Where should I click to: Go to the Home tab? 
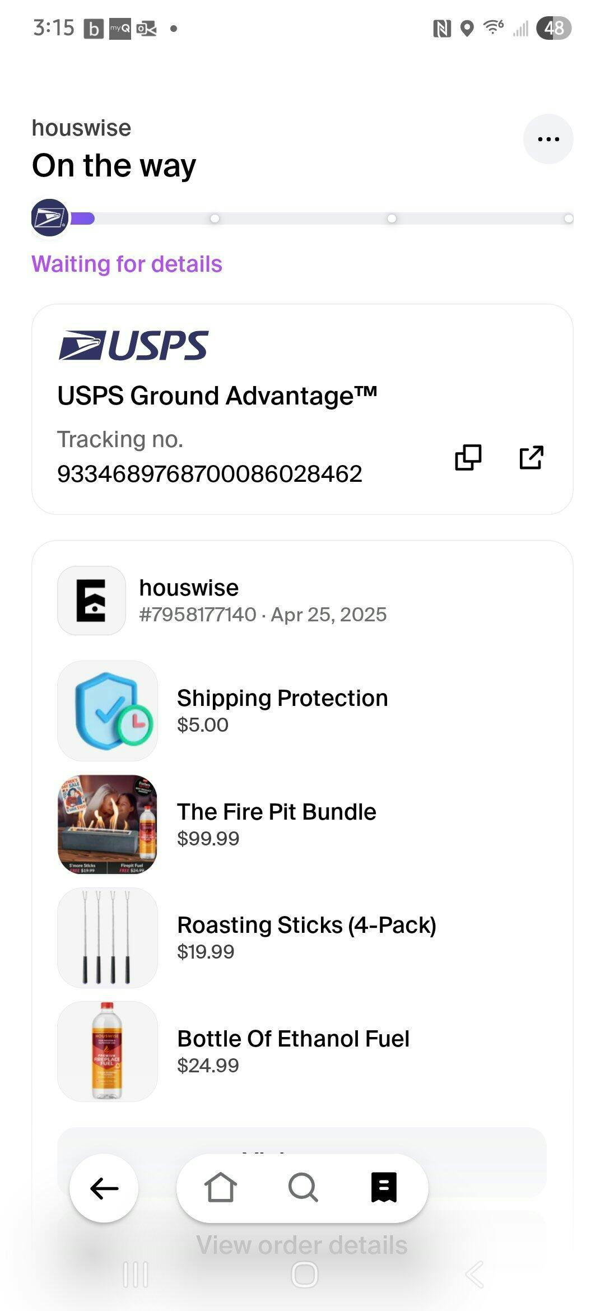pyautogui.click(x=220, y=1188)
